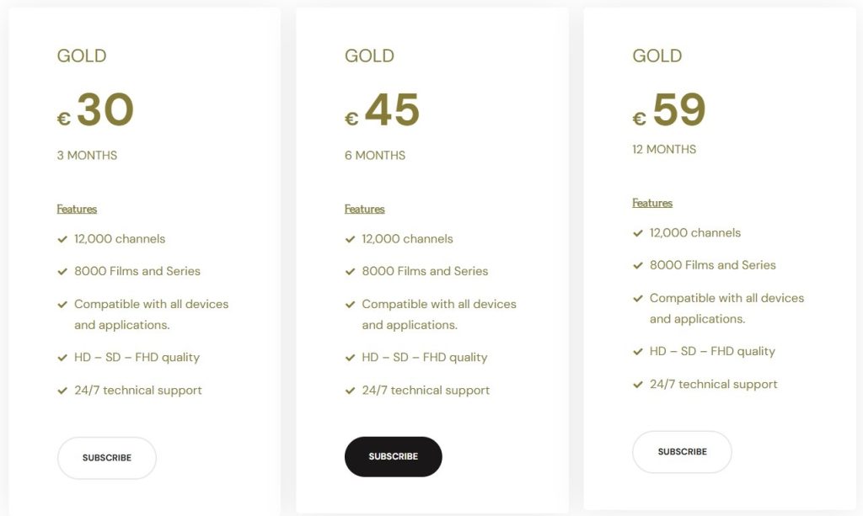Click the Features link in the €30 plan
The height and width of the screenshot is (516, 863).
pos(77,209)
